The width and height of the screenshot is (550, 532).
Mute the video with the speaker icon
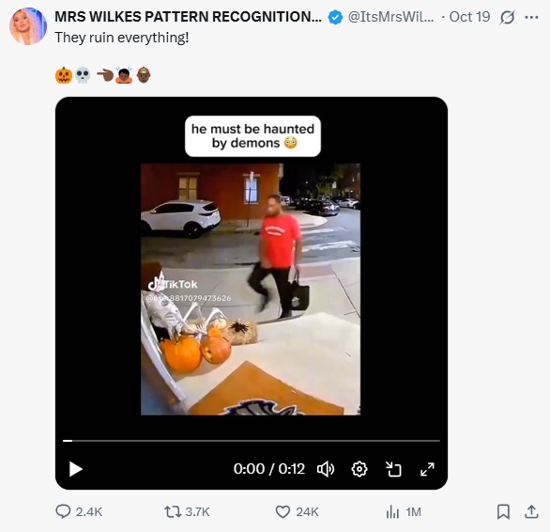click(x=326, y=469)
